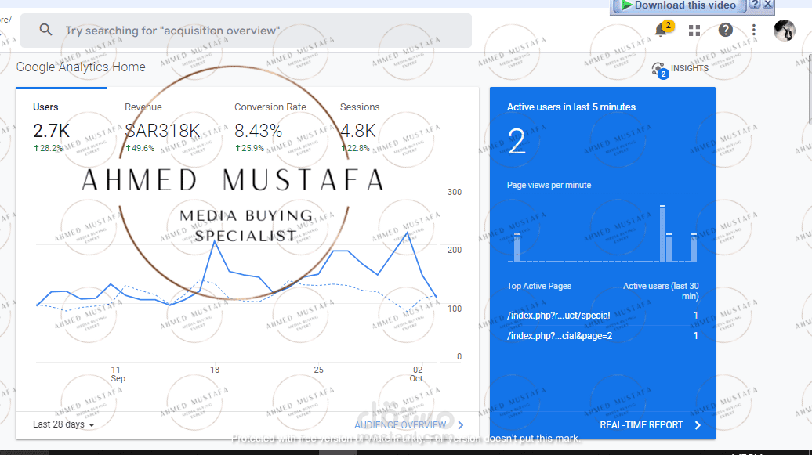Close the Download this video bar
812x455 pixels.
pos(768,5)
